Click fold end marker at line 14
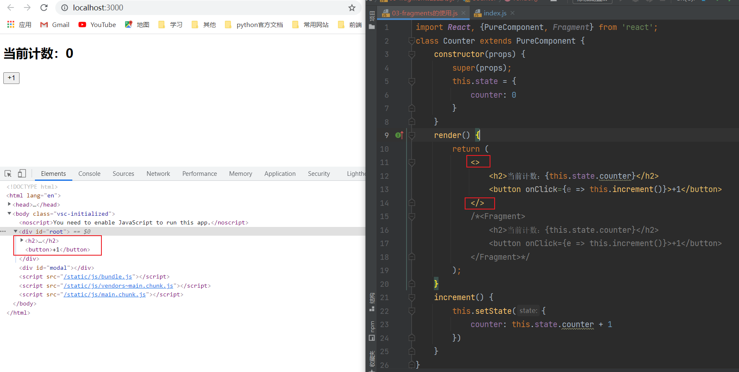 412,203
